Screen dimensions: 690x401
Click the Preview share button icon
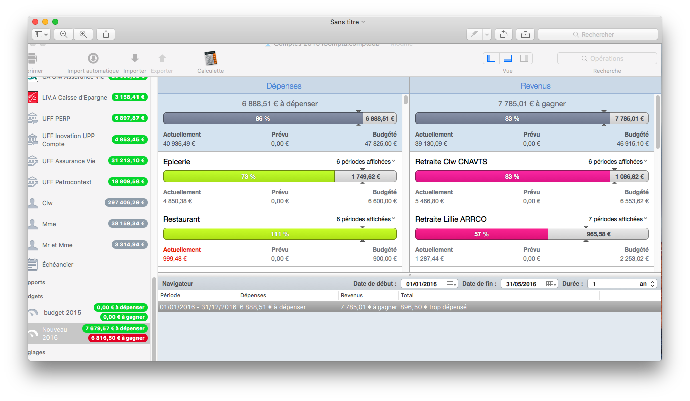[x=106, y=34]
